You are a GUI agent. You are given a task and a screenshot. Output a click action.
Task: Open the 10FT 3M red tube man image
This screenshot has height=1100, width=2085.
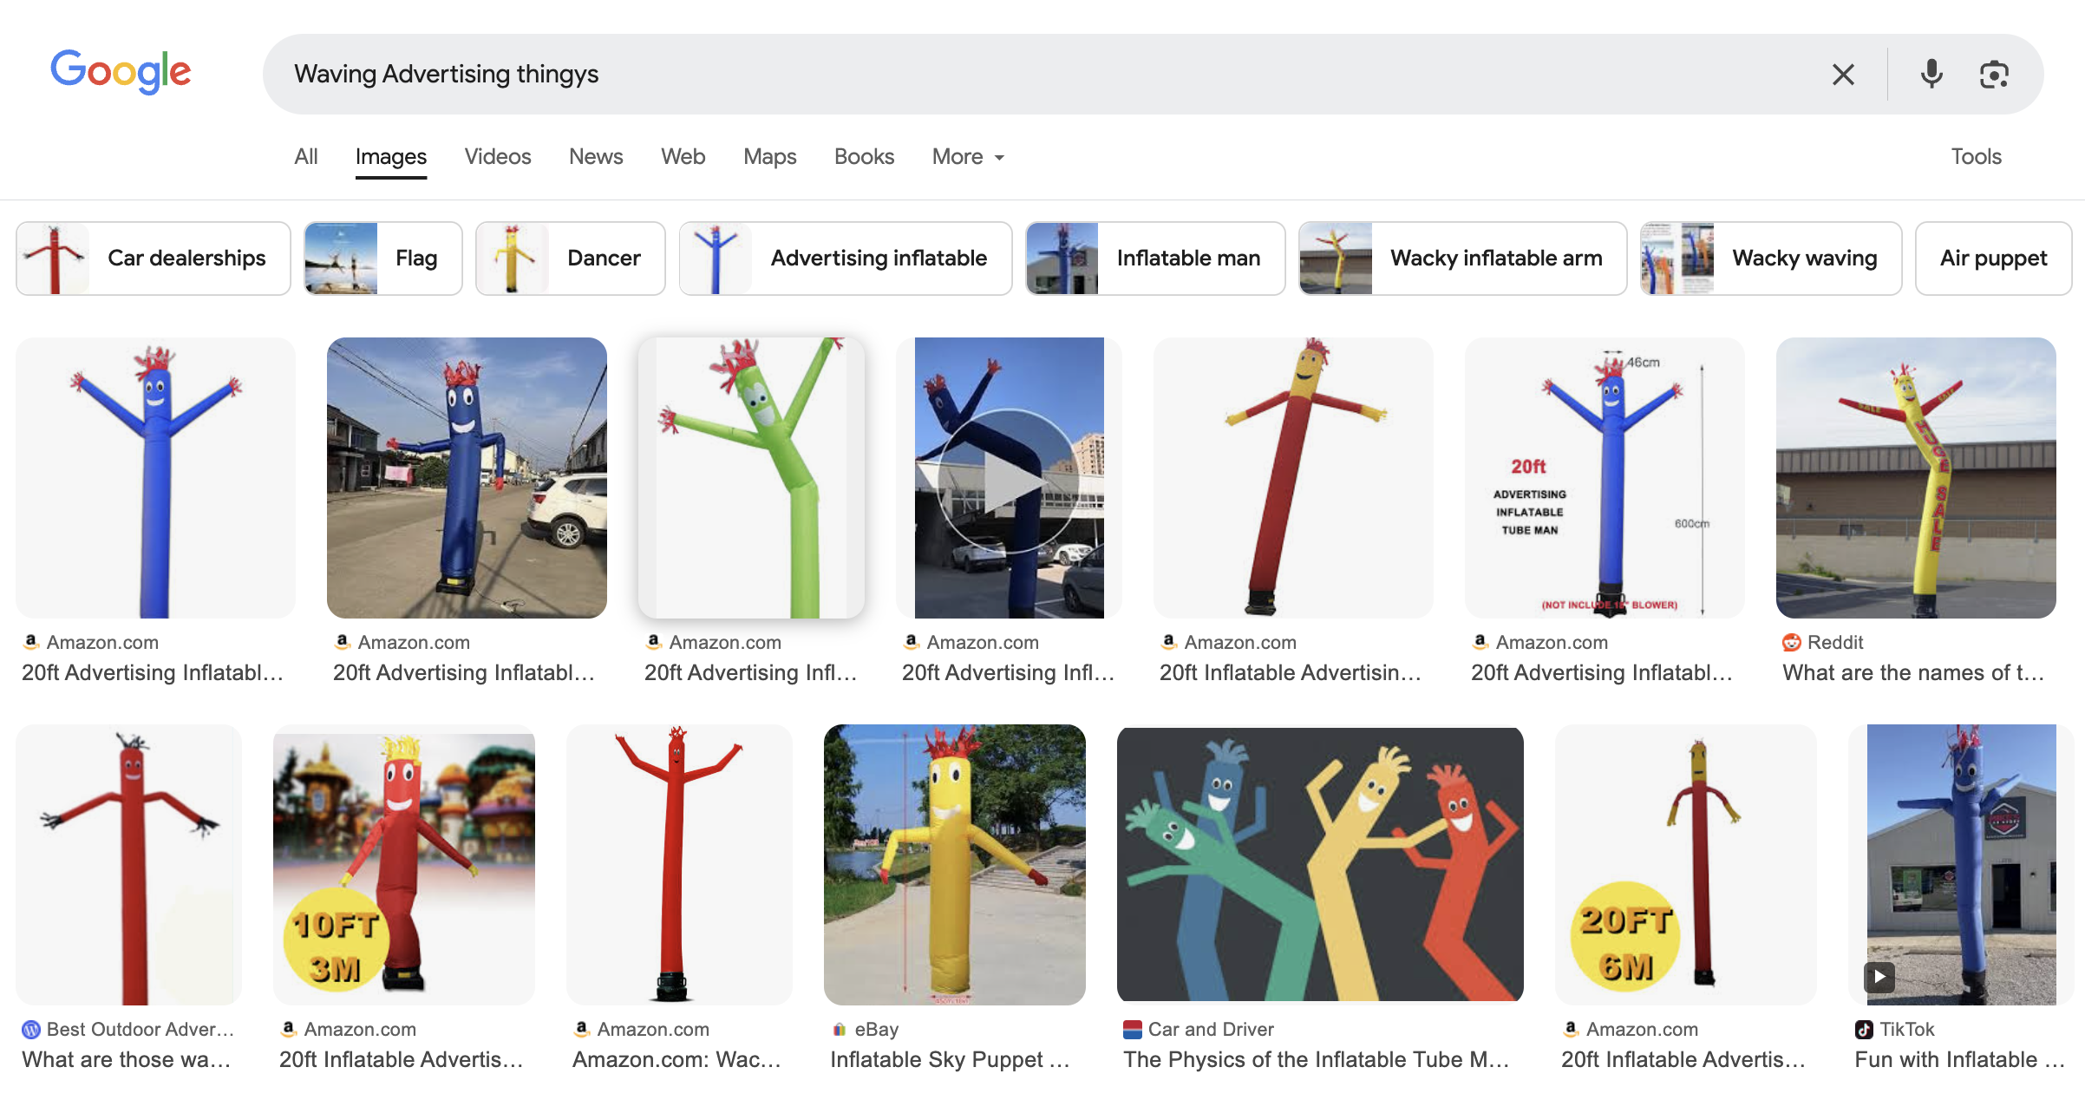click(x=403, y=864)
